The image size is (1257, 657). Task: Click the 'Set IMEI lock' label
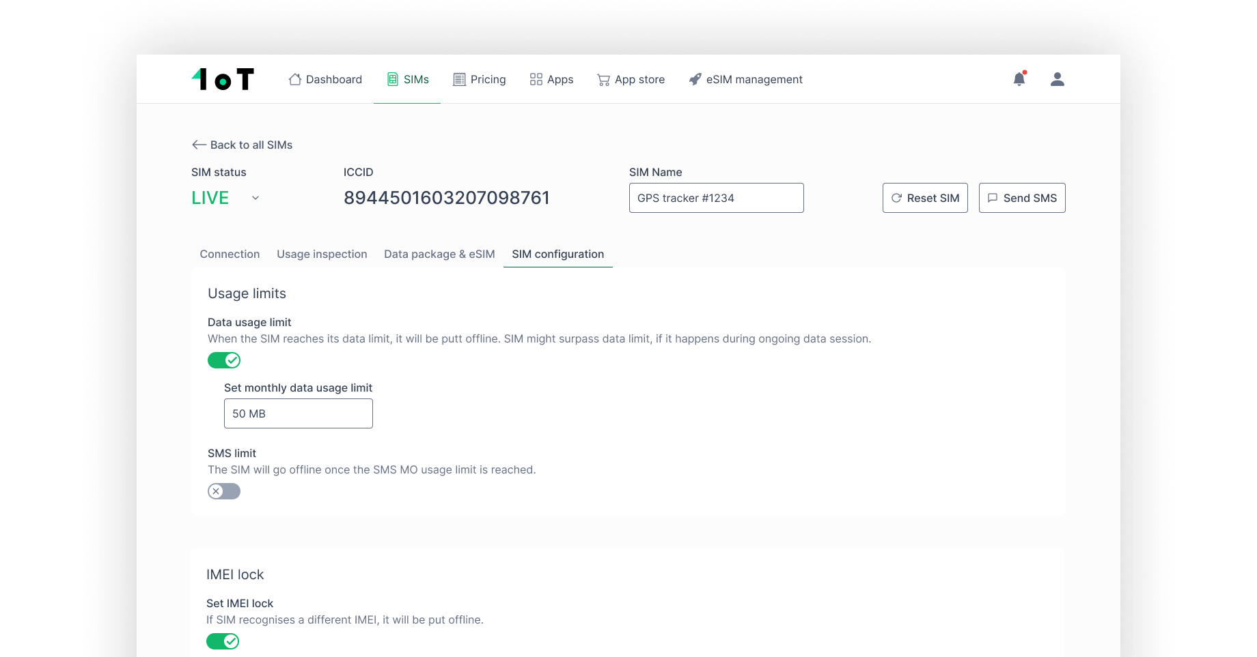240,603
